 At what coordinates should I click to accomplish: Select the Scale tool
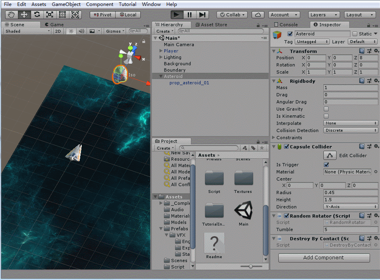tap(50, 15)
